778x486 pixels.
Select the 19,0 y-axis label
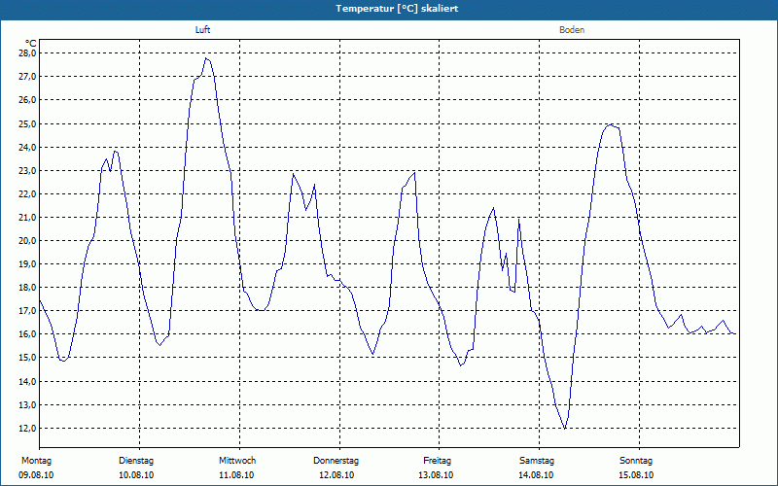point(28,263)
